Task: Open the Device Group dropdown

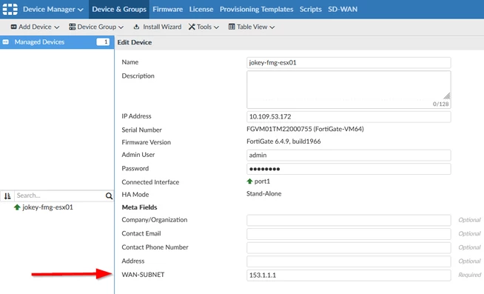Action: tap(96, 27)
